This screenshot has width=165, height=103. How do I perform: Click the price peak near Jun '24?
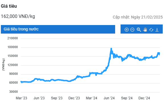point(111,49)
